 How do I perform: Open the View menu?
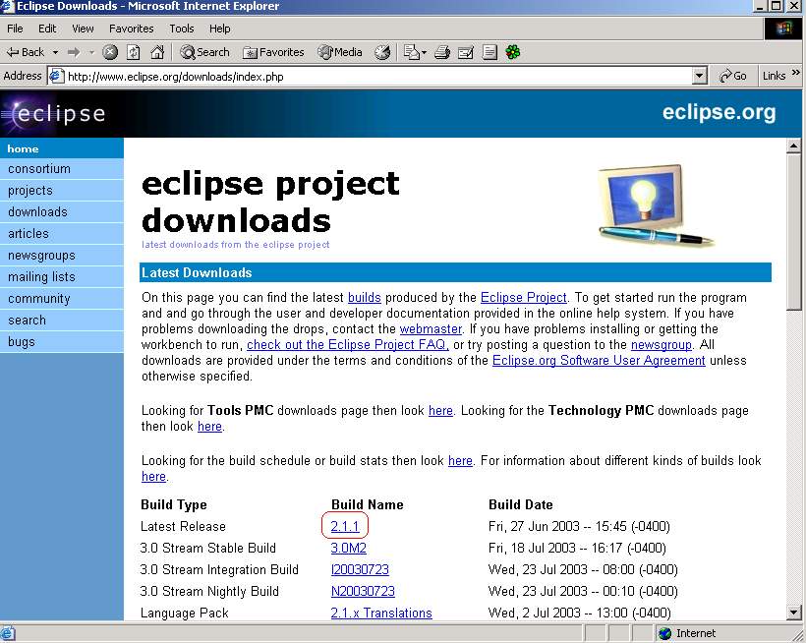(83, 29)
